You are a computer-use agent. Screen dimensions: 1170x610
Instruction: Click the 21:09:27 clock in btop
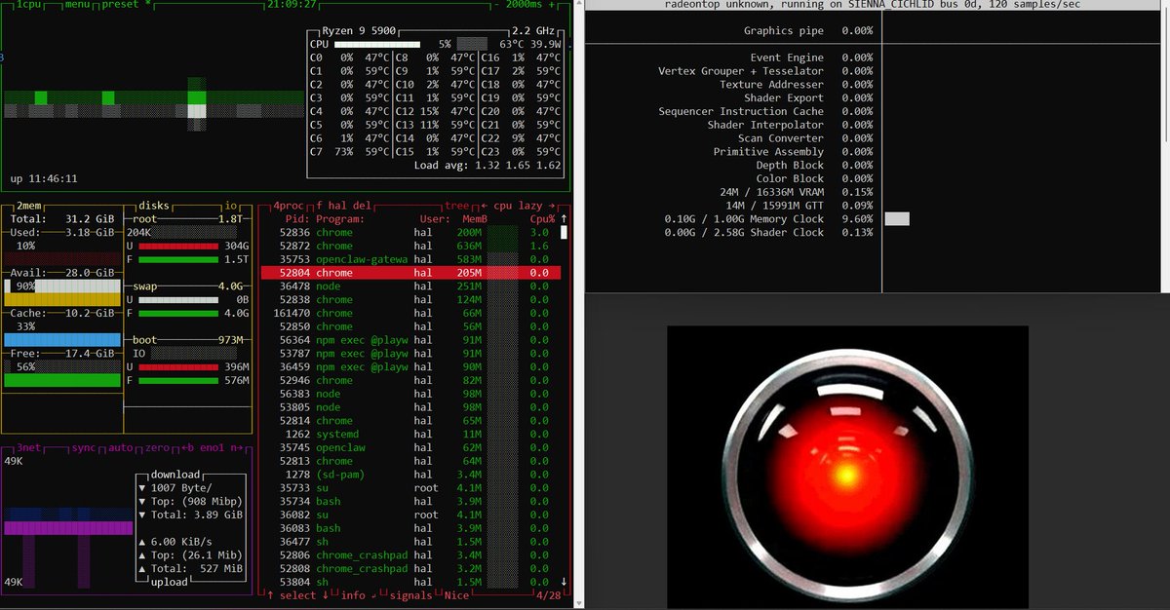coord(292,5)
